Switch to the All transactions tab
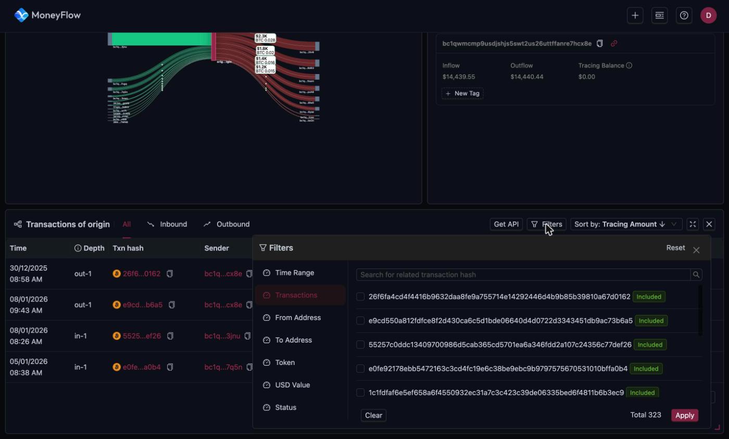The width and height of the screenshot is (729, 439). pyautogui.click(x=127, y=224)
